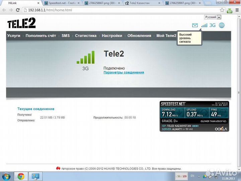Click the Tele2 logo

tap(21, 23)
